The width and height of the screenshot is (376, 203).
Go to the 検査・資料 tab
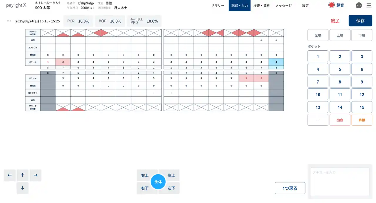(261, 6)
